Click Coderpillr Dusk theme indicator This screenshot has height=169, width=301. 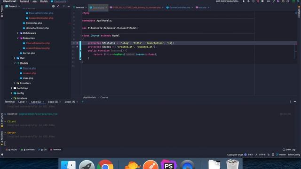237,154
